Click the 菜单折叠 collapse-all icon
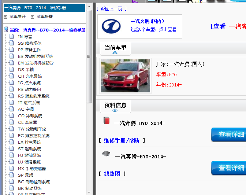Viewport: 246px width, 195px height. pyautogui.click(x=32, y=17)
